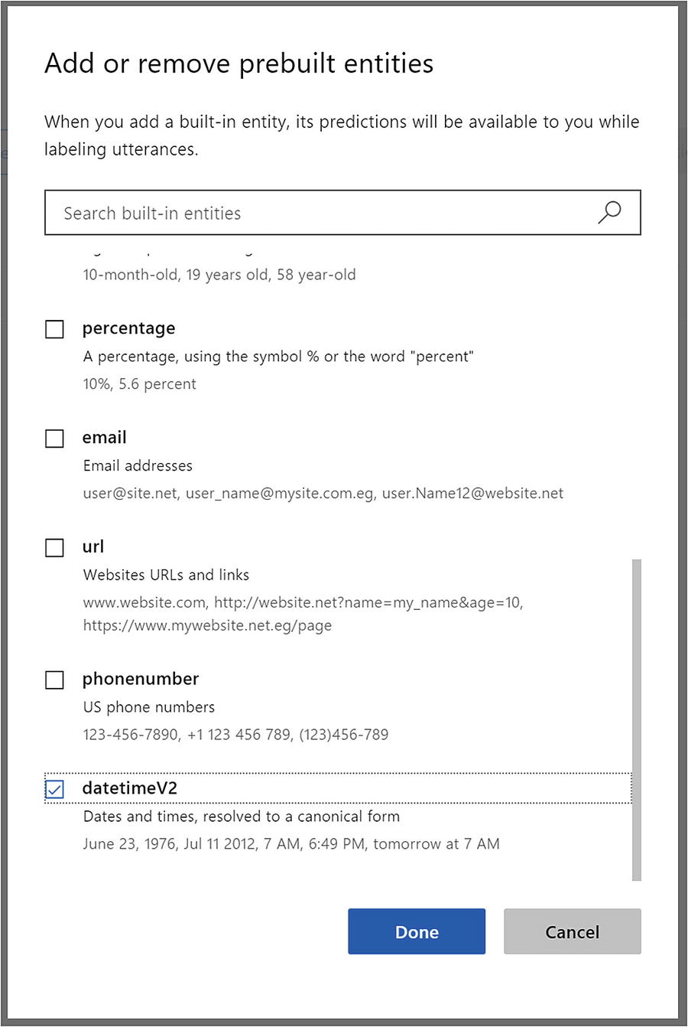Screen dimensions: 688x1027
Task: Focus the Search built-in entities field
Action: (x=321, y=213)
